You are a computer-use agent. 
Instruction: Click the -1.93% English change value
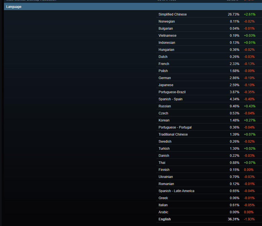pyautogui.click(x=249, y=219)
